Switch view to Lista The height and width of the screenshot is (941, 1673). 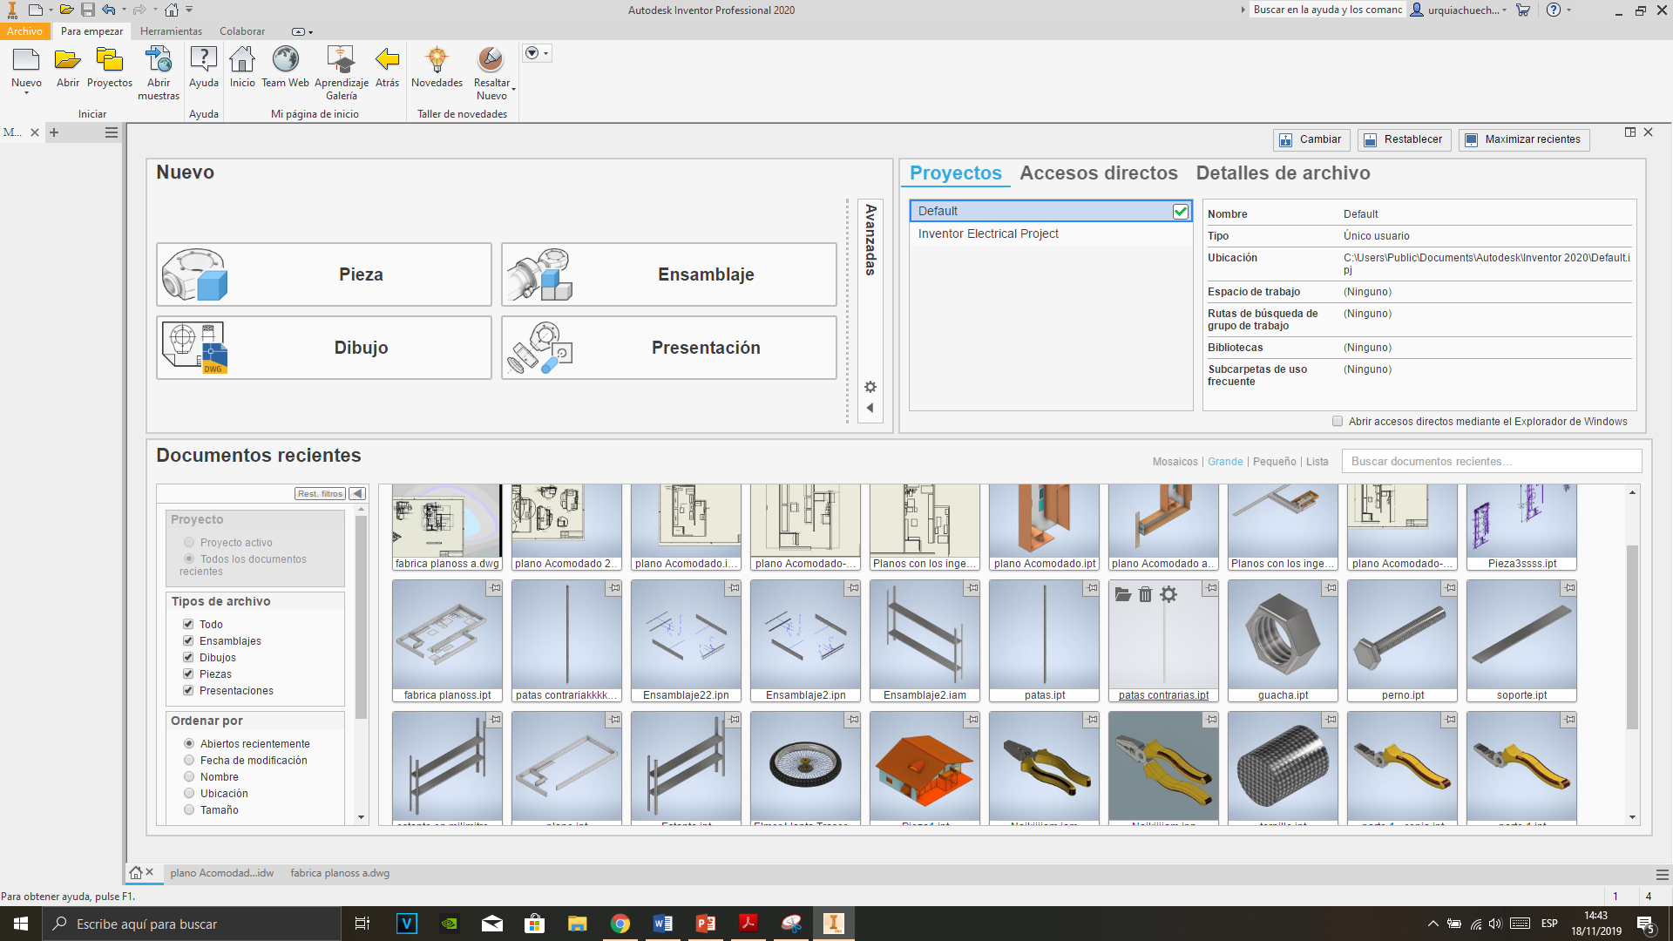coord(1317,462)
